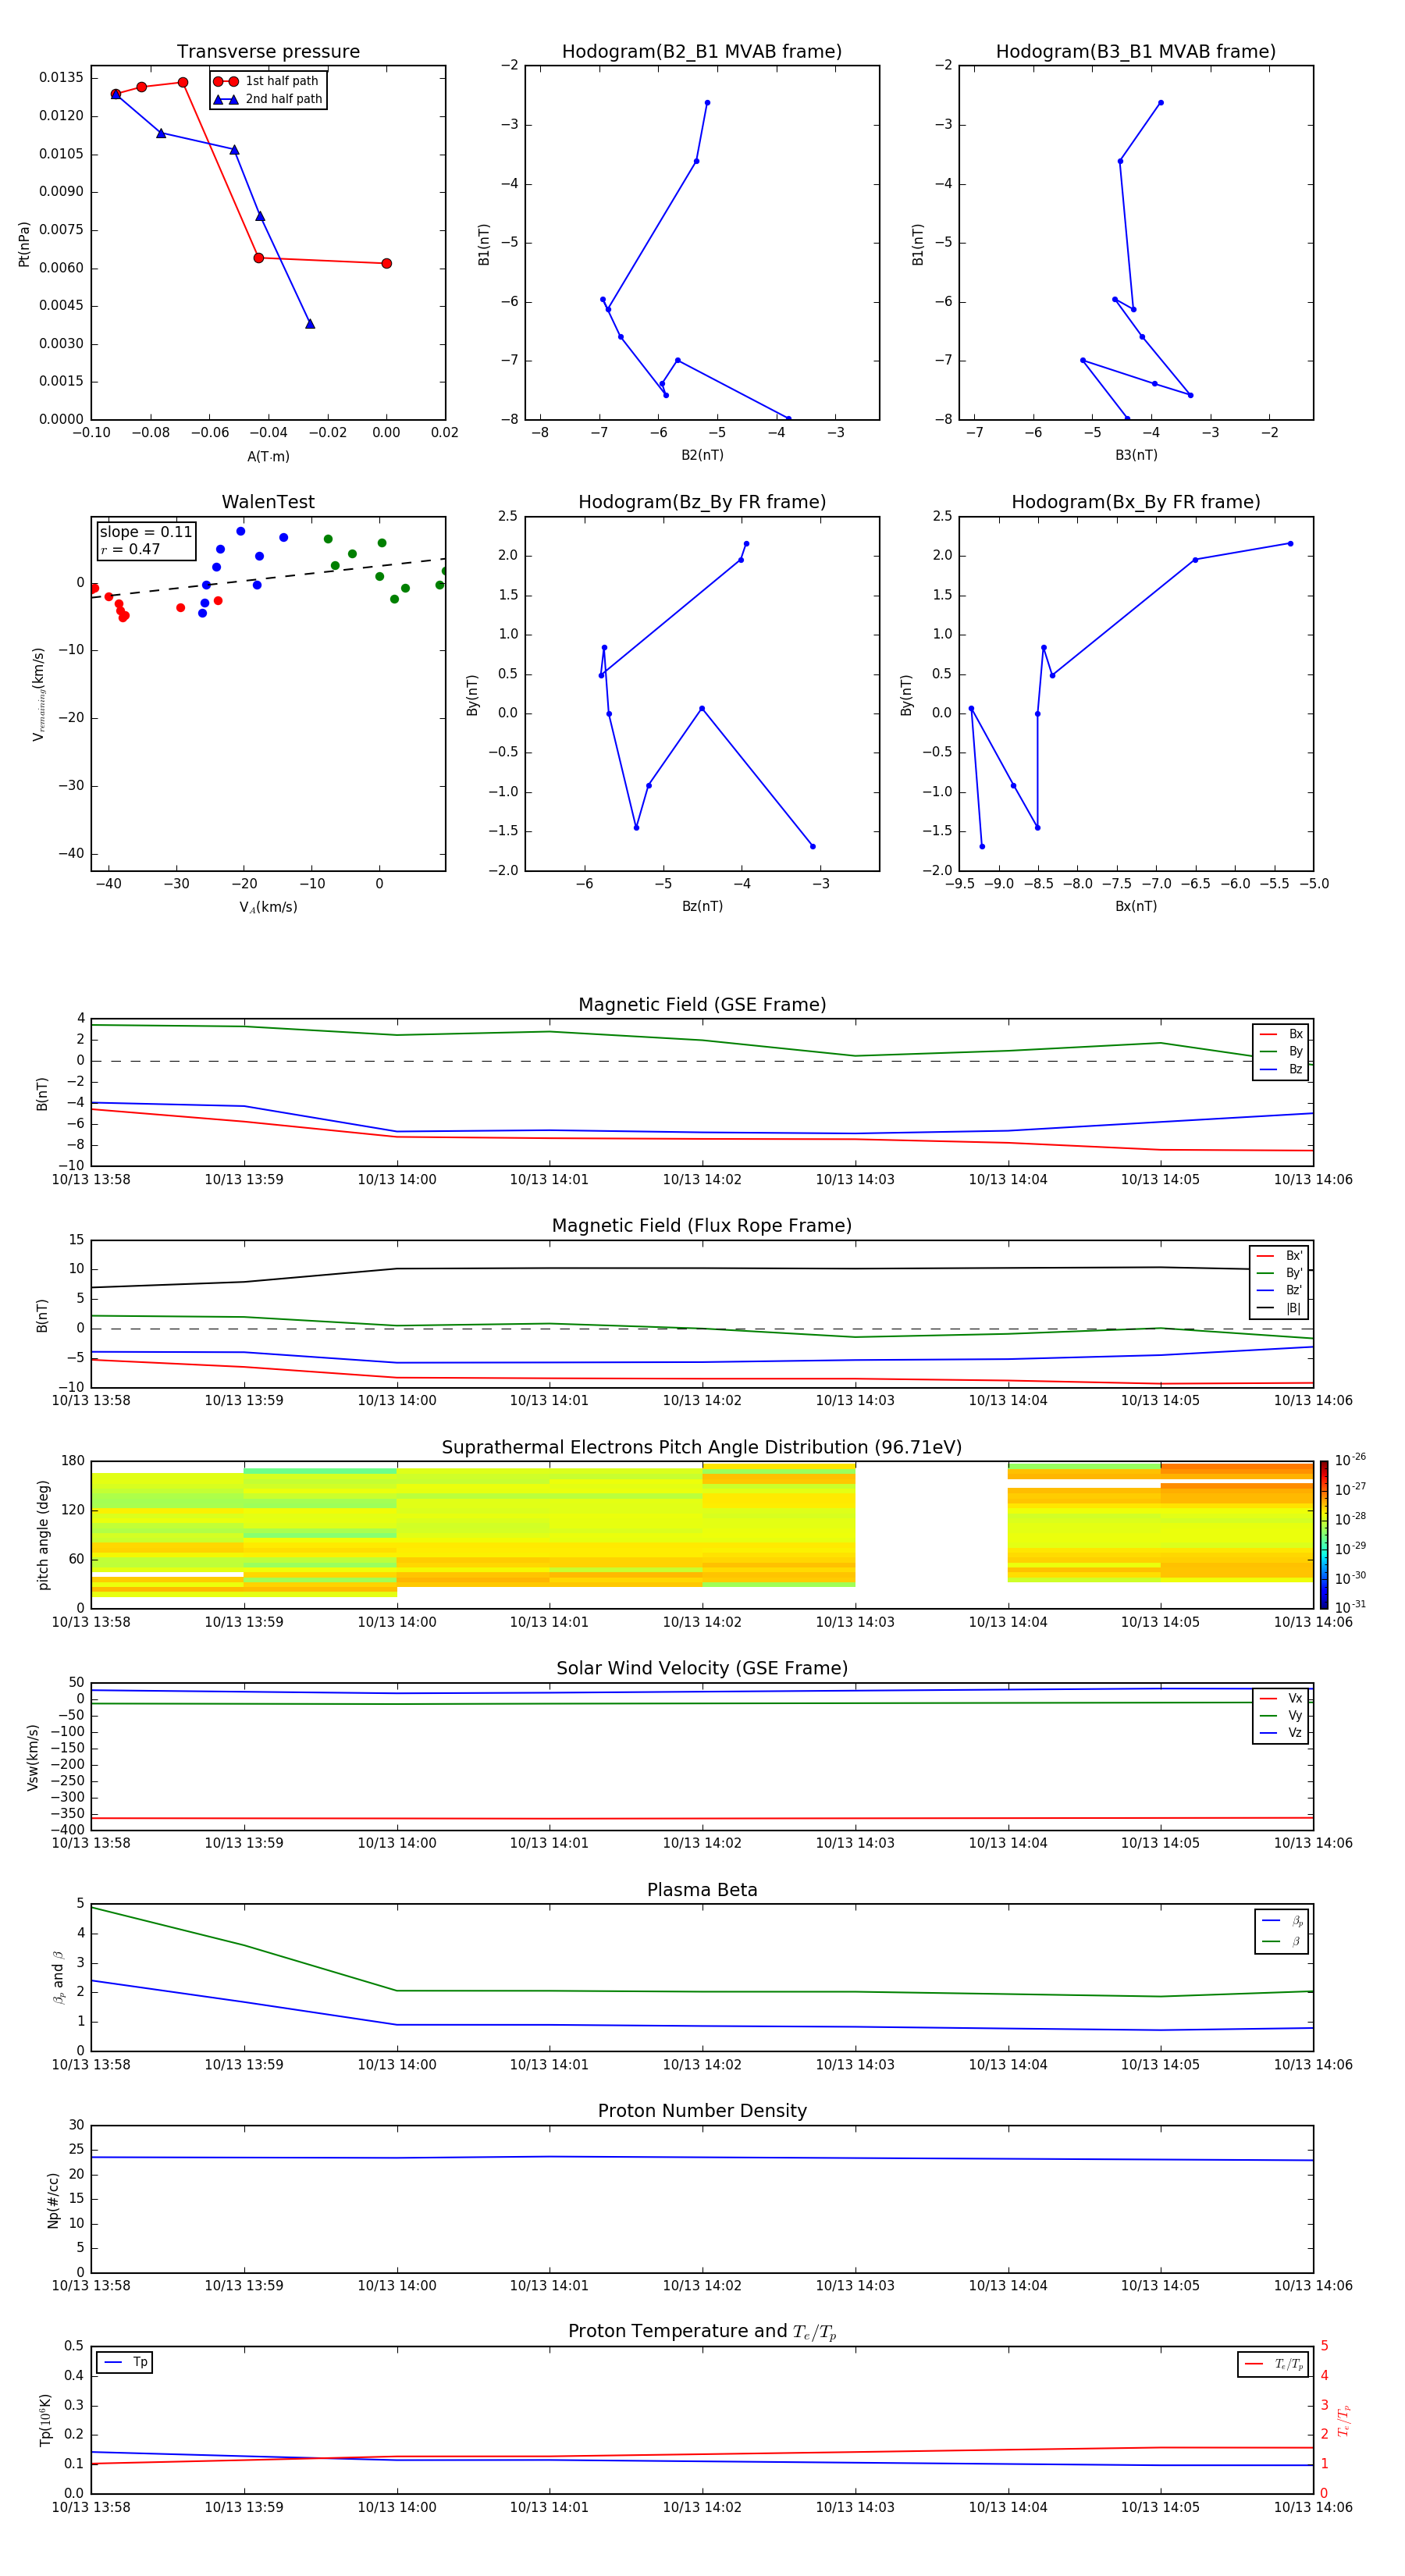The height and width of the screenshot is (2576, 1405).
Task: Click the 'Proton Temperature and Te/Tp' title
Action: point(702,2332)
